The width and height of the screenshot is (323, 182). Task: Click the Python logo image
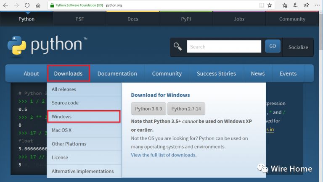click(x=47, y=46)
